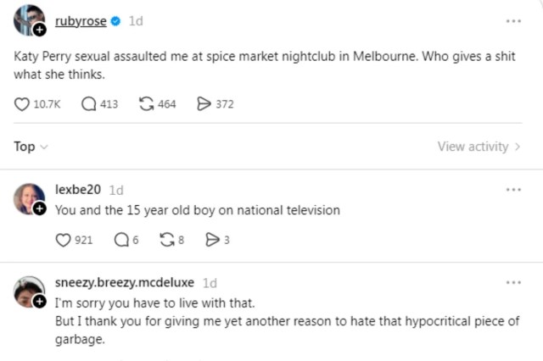Reply to the lexbe20 comment
The width and height of the screenshot is (543, 361).
tap(120, 240)
